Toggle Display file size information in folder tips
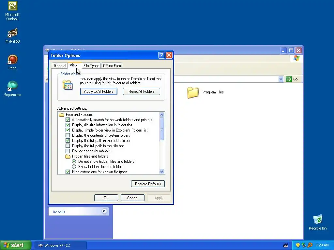The width and height of the screenshot is (334, 250). coord(68,125)
